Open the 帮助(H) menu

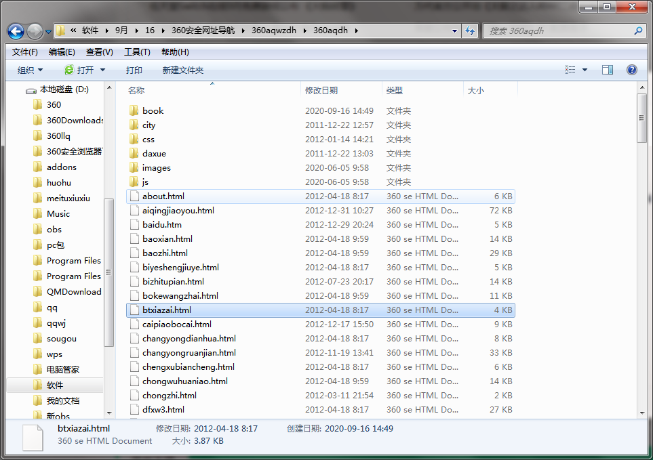click(175, 52)
